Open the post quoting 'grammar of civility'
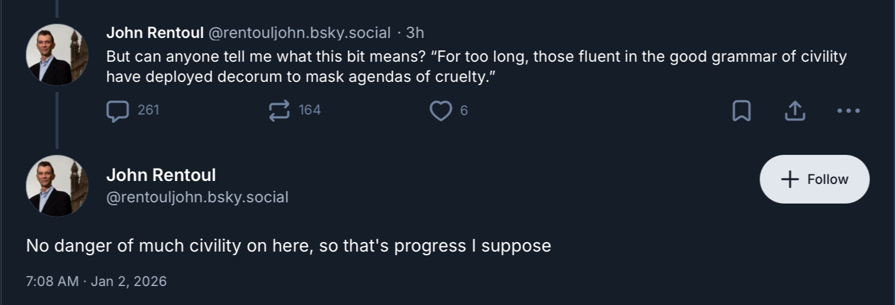895x305 pixels. (475, 66)
